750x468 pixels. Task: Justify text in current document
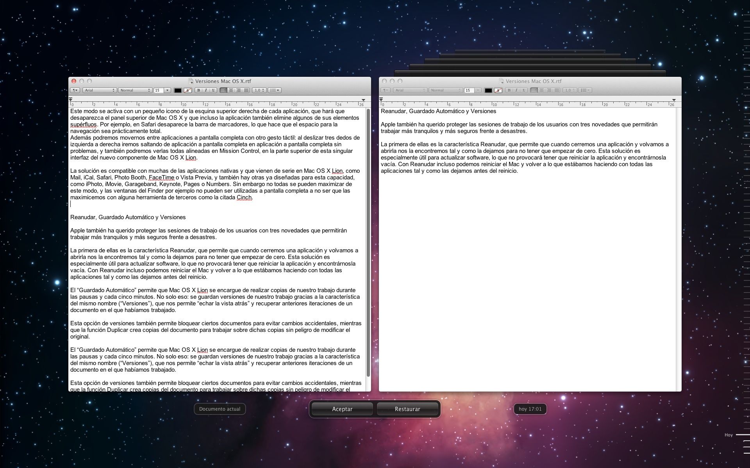coord(246,90)
